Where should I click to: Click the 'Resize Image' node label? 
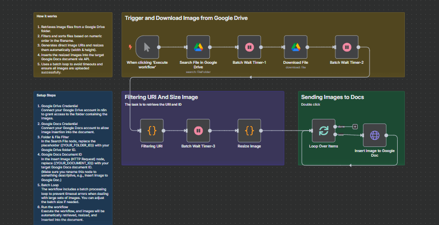point(250,146)
